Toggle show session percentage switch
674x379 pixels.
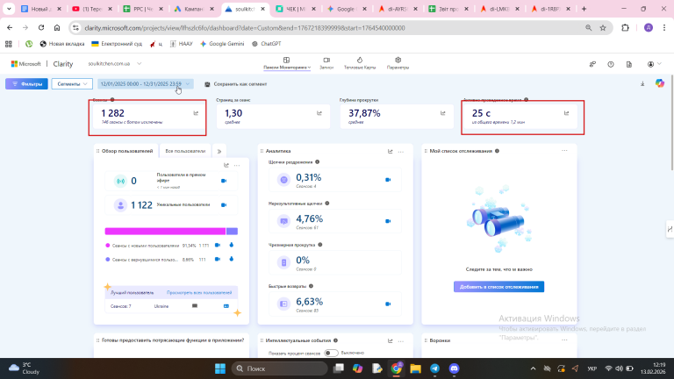(331, 353)
